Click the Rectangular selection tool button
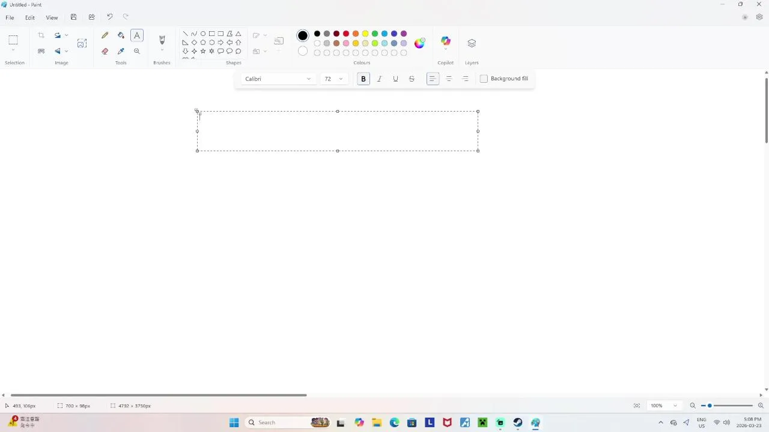The width and height of the screenshot is (769, 432). click(13, 40)
